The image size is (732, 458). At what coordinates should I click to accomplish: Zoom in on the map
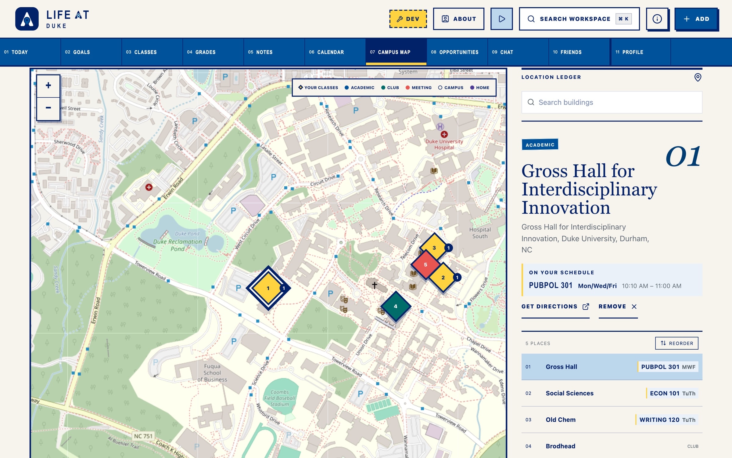[x=48, y=86]
